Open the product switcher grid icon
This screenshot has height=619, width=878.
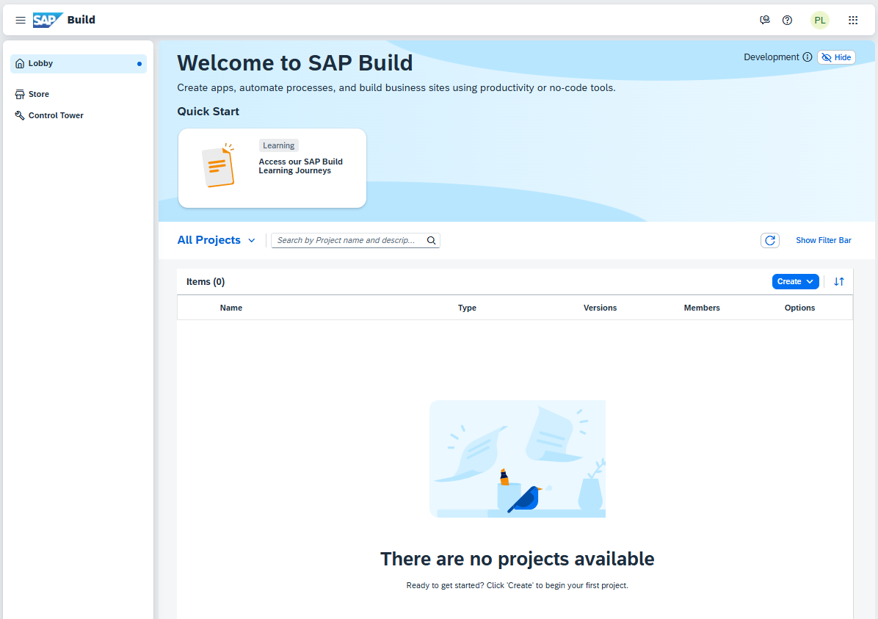(x=853, y=20)
